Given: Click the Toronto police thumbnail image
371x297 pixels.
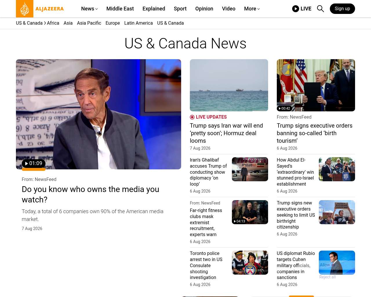Looking at the screenshot, I should click(250, 262).
